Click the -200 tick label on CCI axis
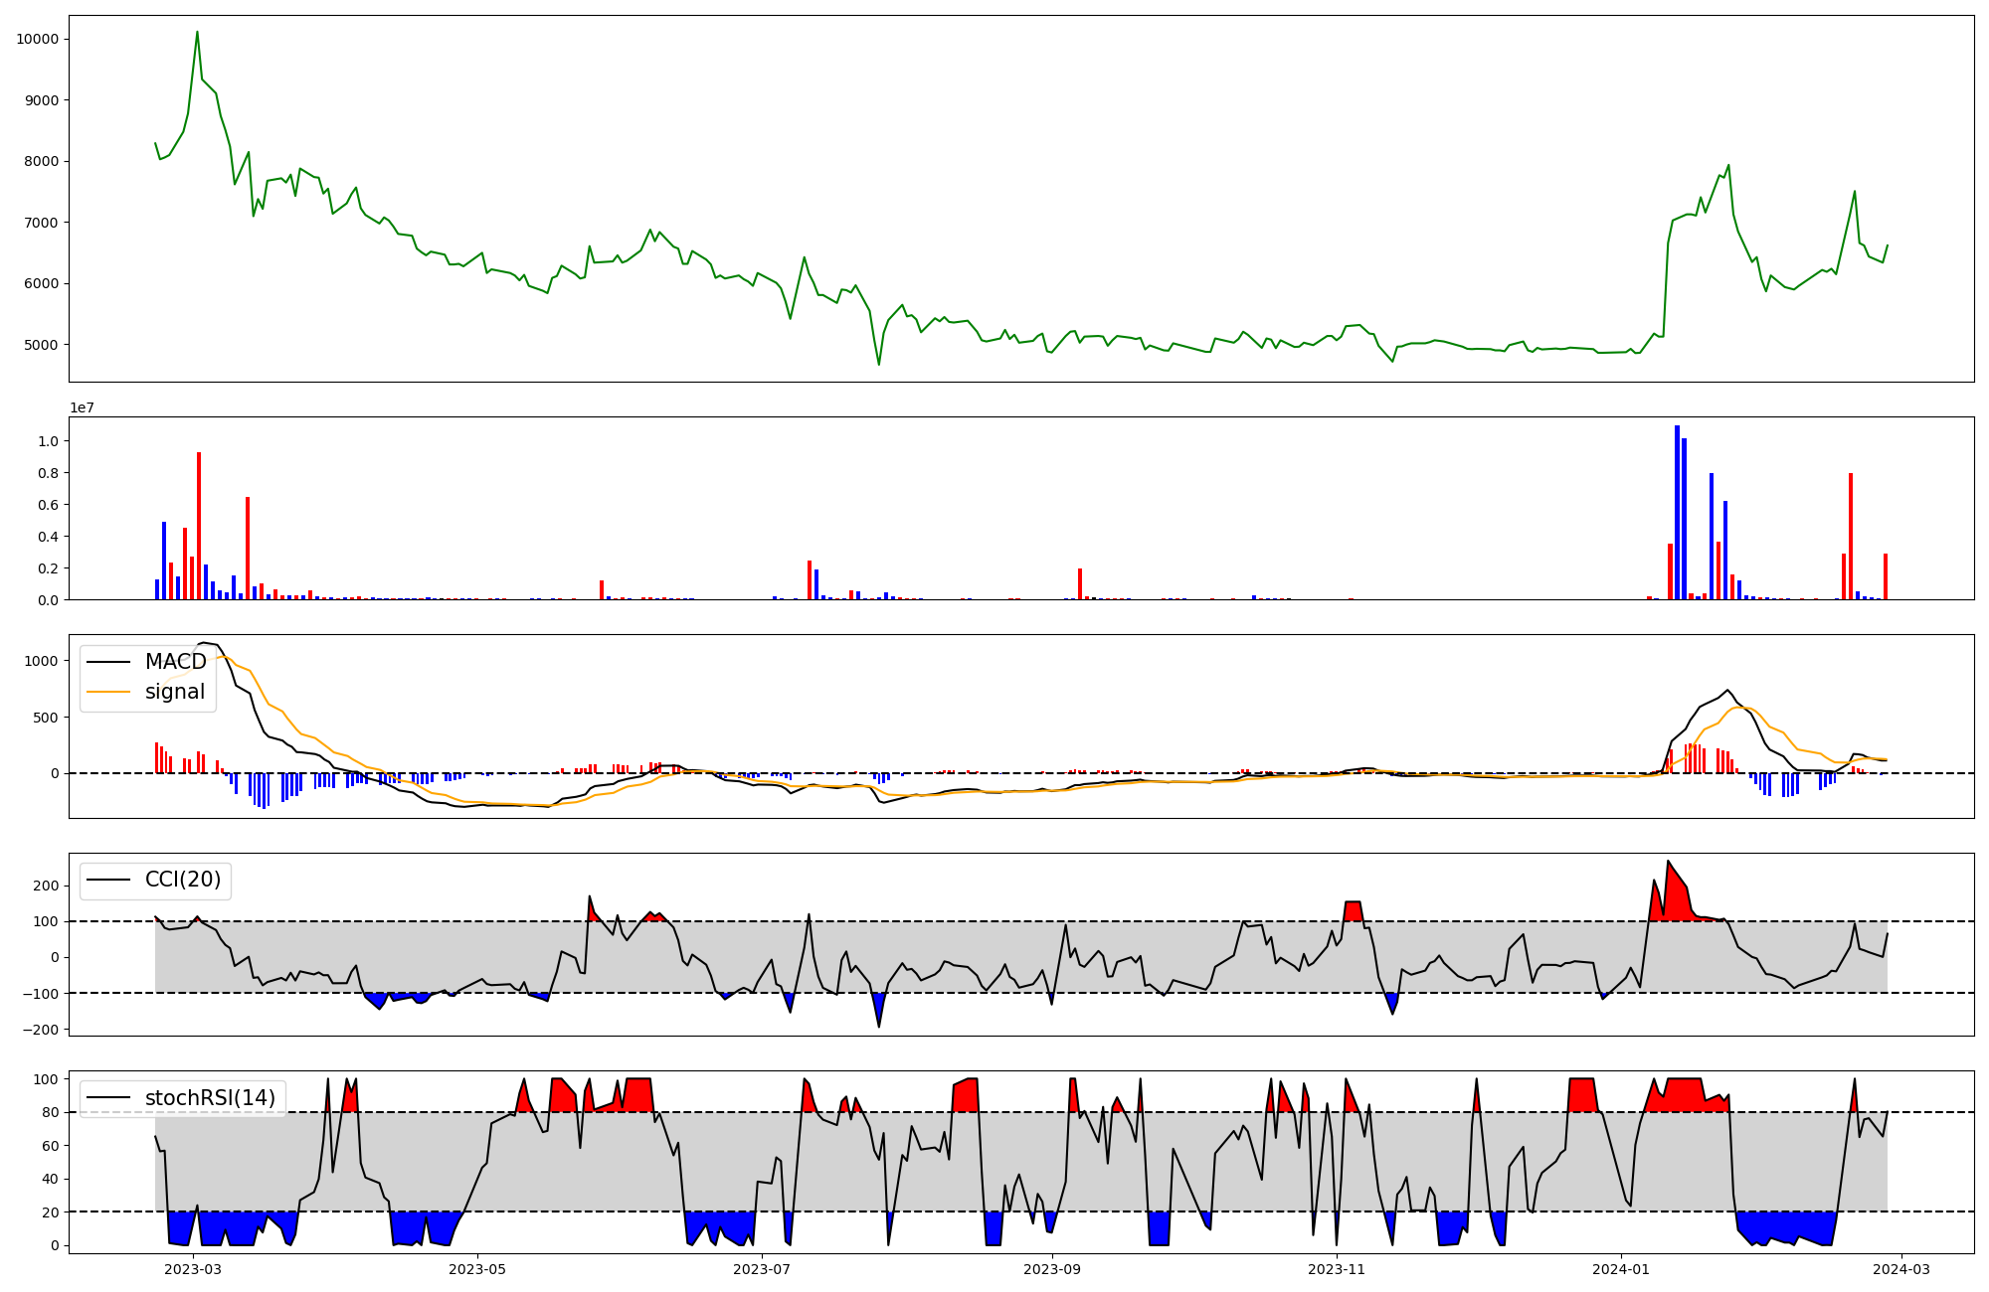1989x1292 pixels. 41,1030
